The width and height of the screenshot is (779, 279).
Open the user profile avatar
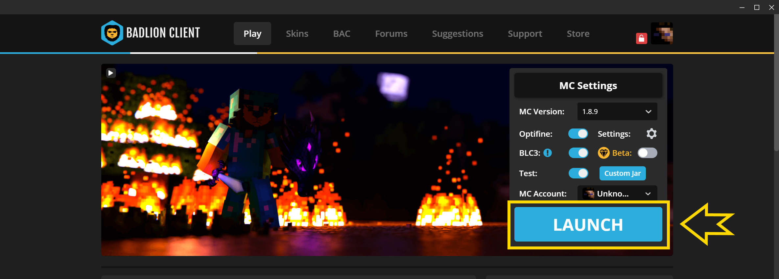662,33
